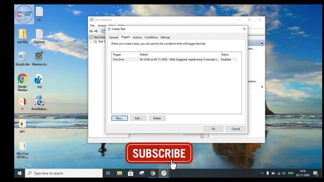Image resolution: width=324 pixels, height=182 pixels.
Task: Open the submenu arrow in Actions pane
Action: 262,87
